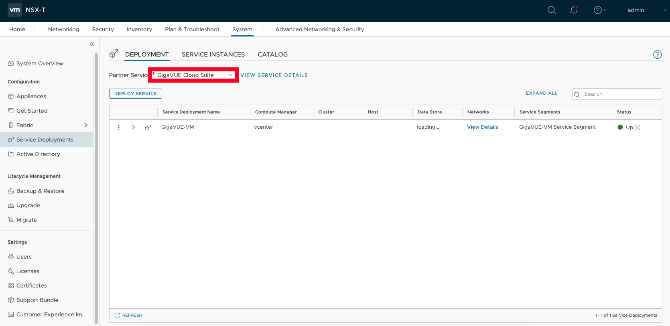Switch to the Catalog tab
670x326 pixels.
point(273,54)
